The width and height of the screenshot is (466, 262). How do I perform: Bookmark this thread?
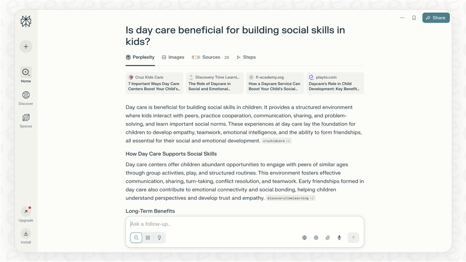click(x=414, y=18)
